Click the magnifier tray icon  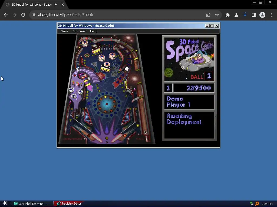pos(257,204)
